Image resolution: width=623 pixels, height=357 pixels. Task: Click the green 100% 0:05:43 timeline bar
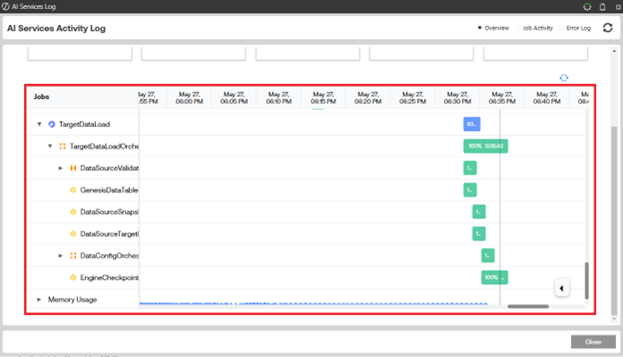click(x=485, y=146)
